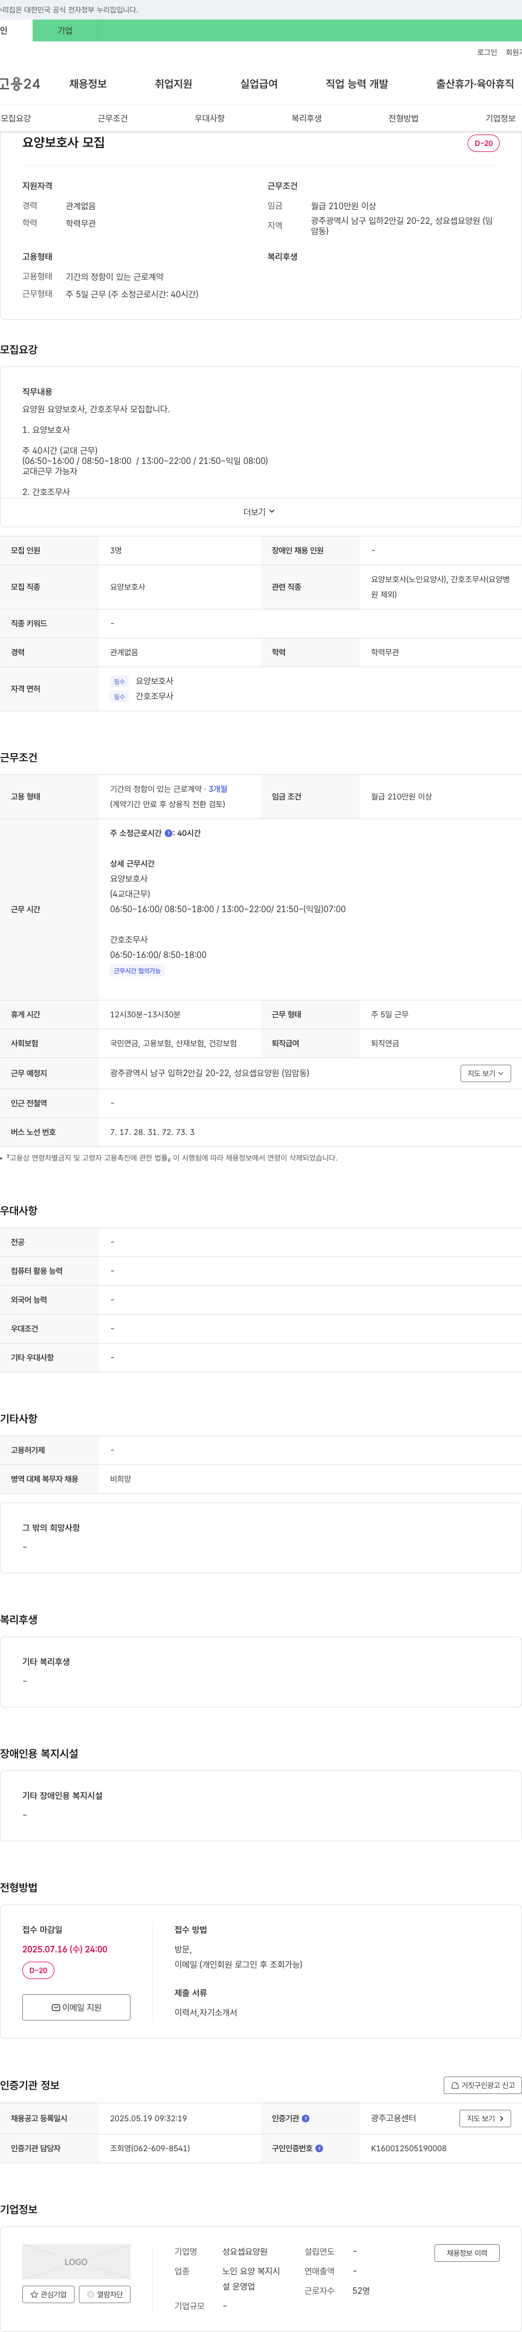Jump to the 기업정보 section tab
The width and height of the screenshot is (522, 2332).
point(500,119)
